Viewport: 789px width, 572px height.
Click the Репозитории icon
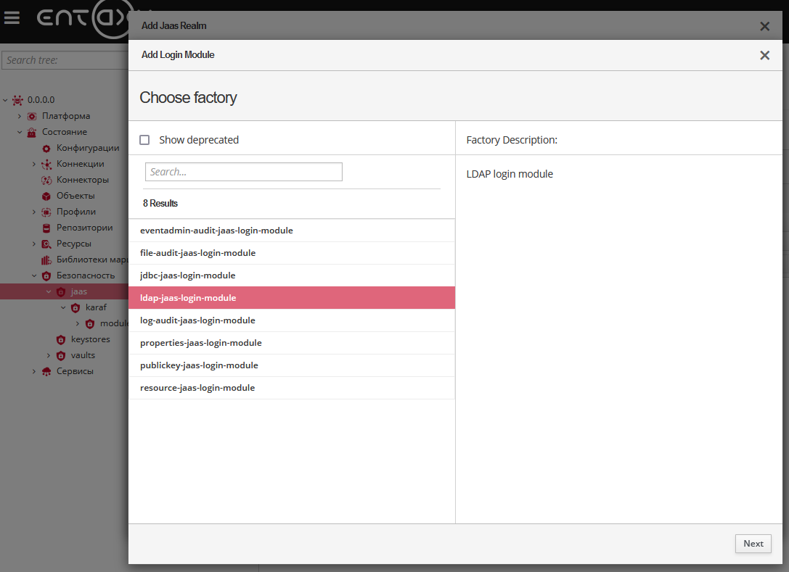coord(46,227)
